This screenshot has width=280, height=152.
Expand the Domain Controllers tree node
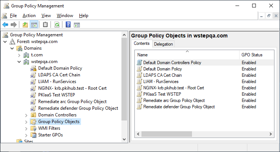pyautogui.click(x=26, y=115)
